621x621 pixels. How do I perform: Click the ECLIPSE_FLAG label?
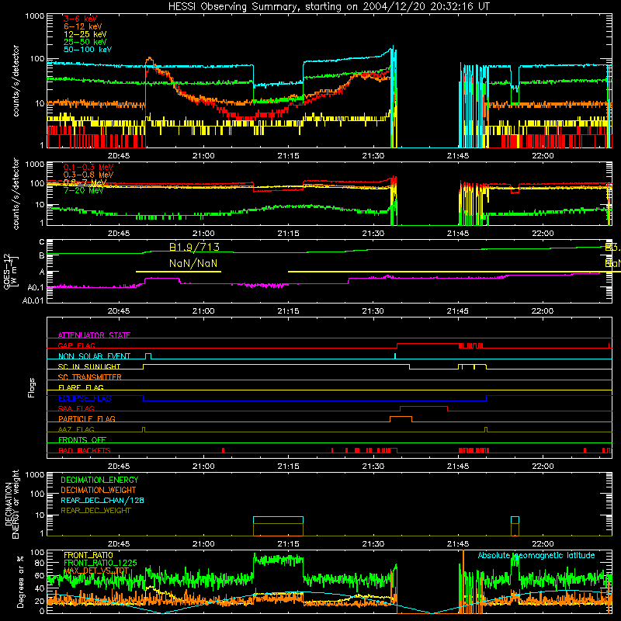(85, 398)
